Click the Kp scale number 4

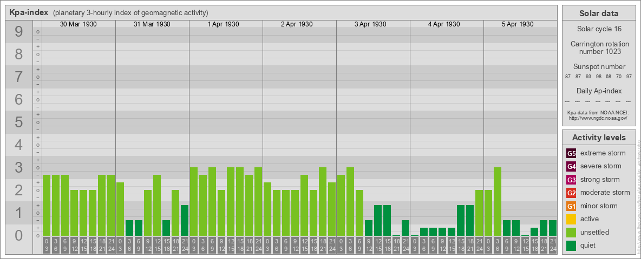pyautogui.click(x=18, y=145)
